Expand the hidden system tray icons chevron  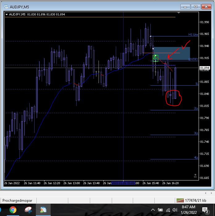point(153,210)
